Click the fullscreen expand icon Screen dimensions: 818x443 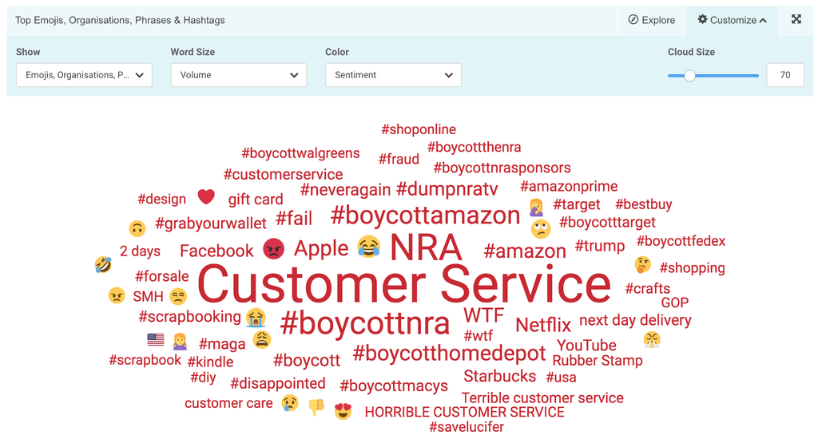click(796, 20)
